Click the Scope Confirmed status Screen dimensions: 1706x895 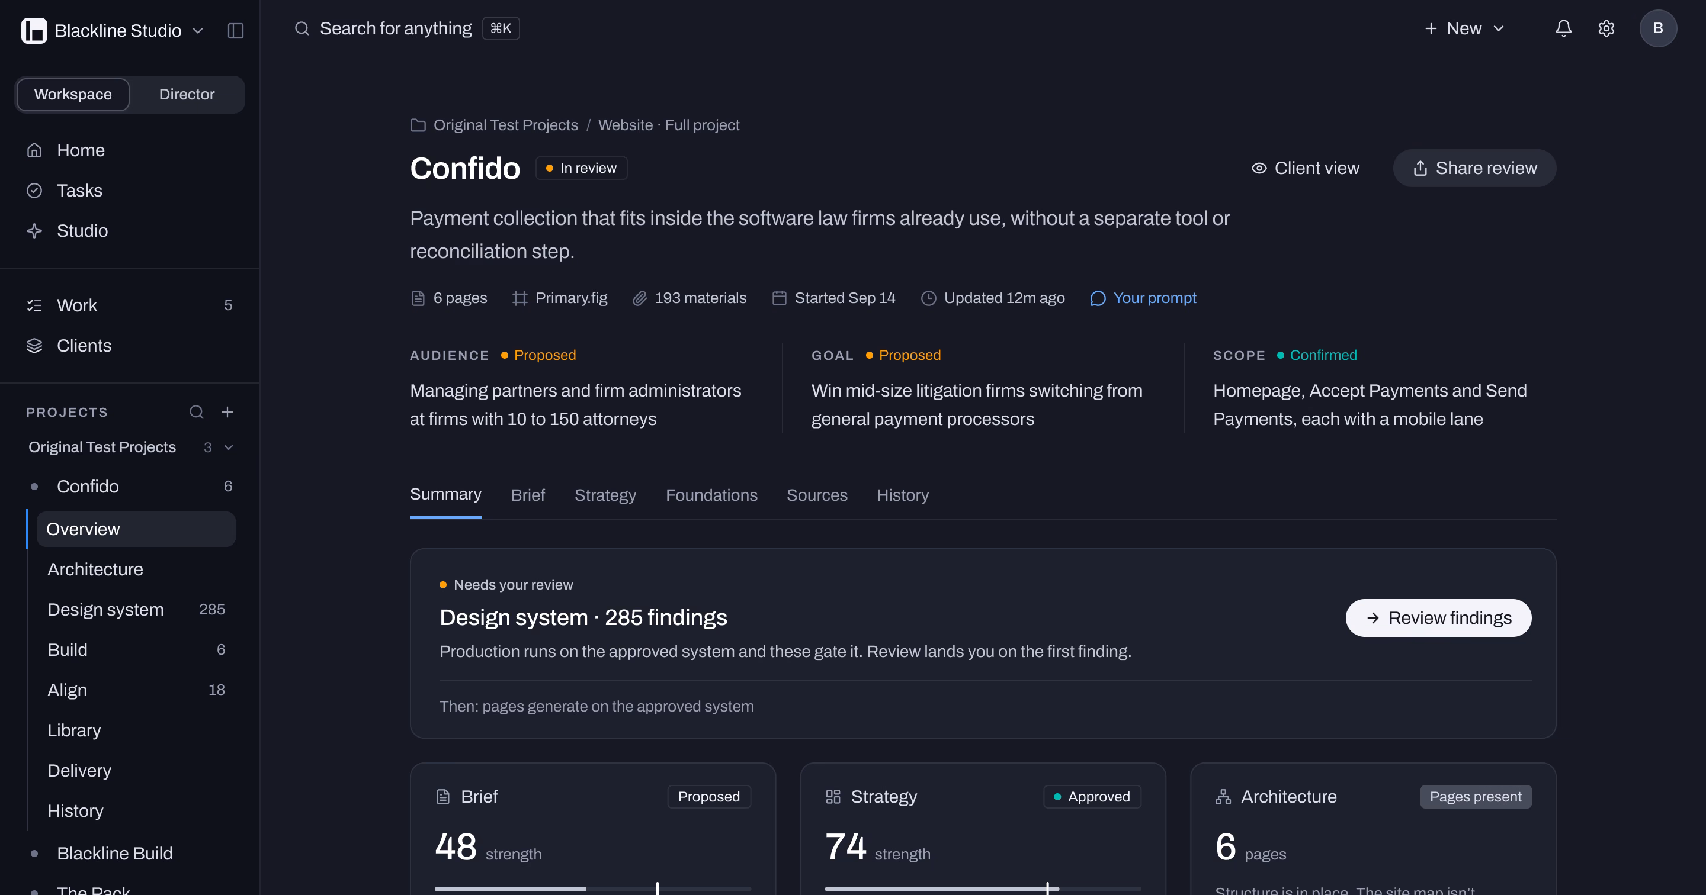(1317, 356)
